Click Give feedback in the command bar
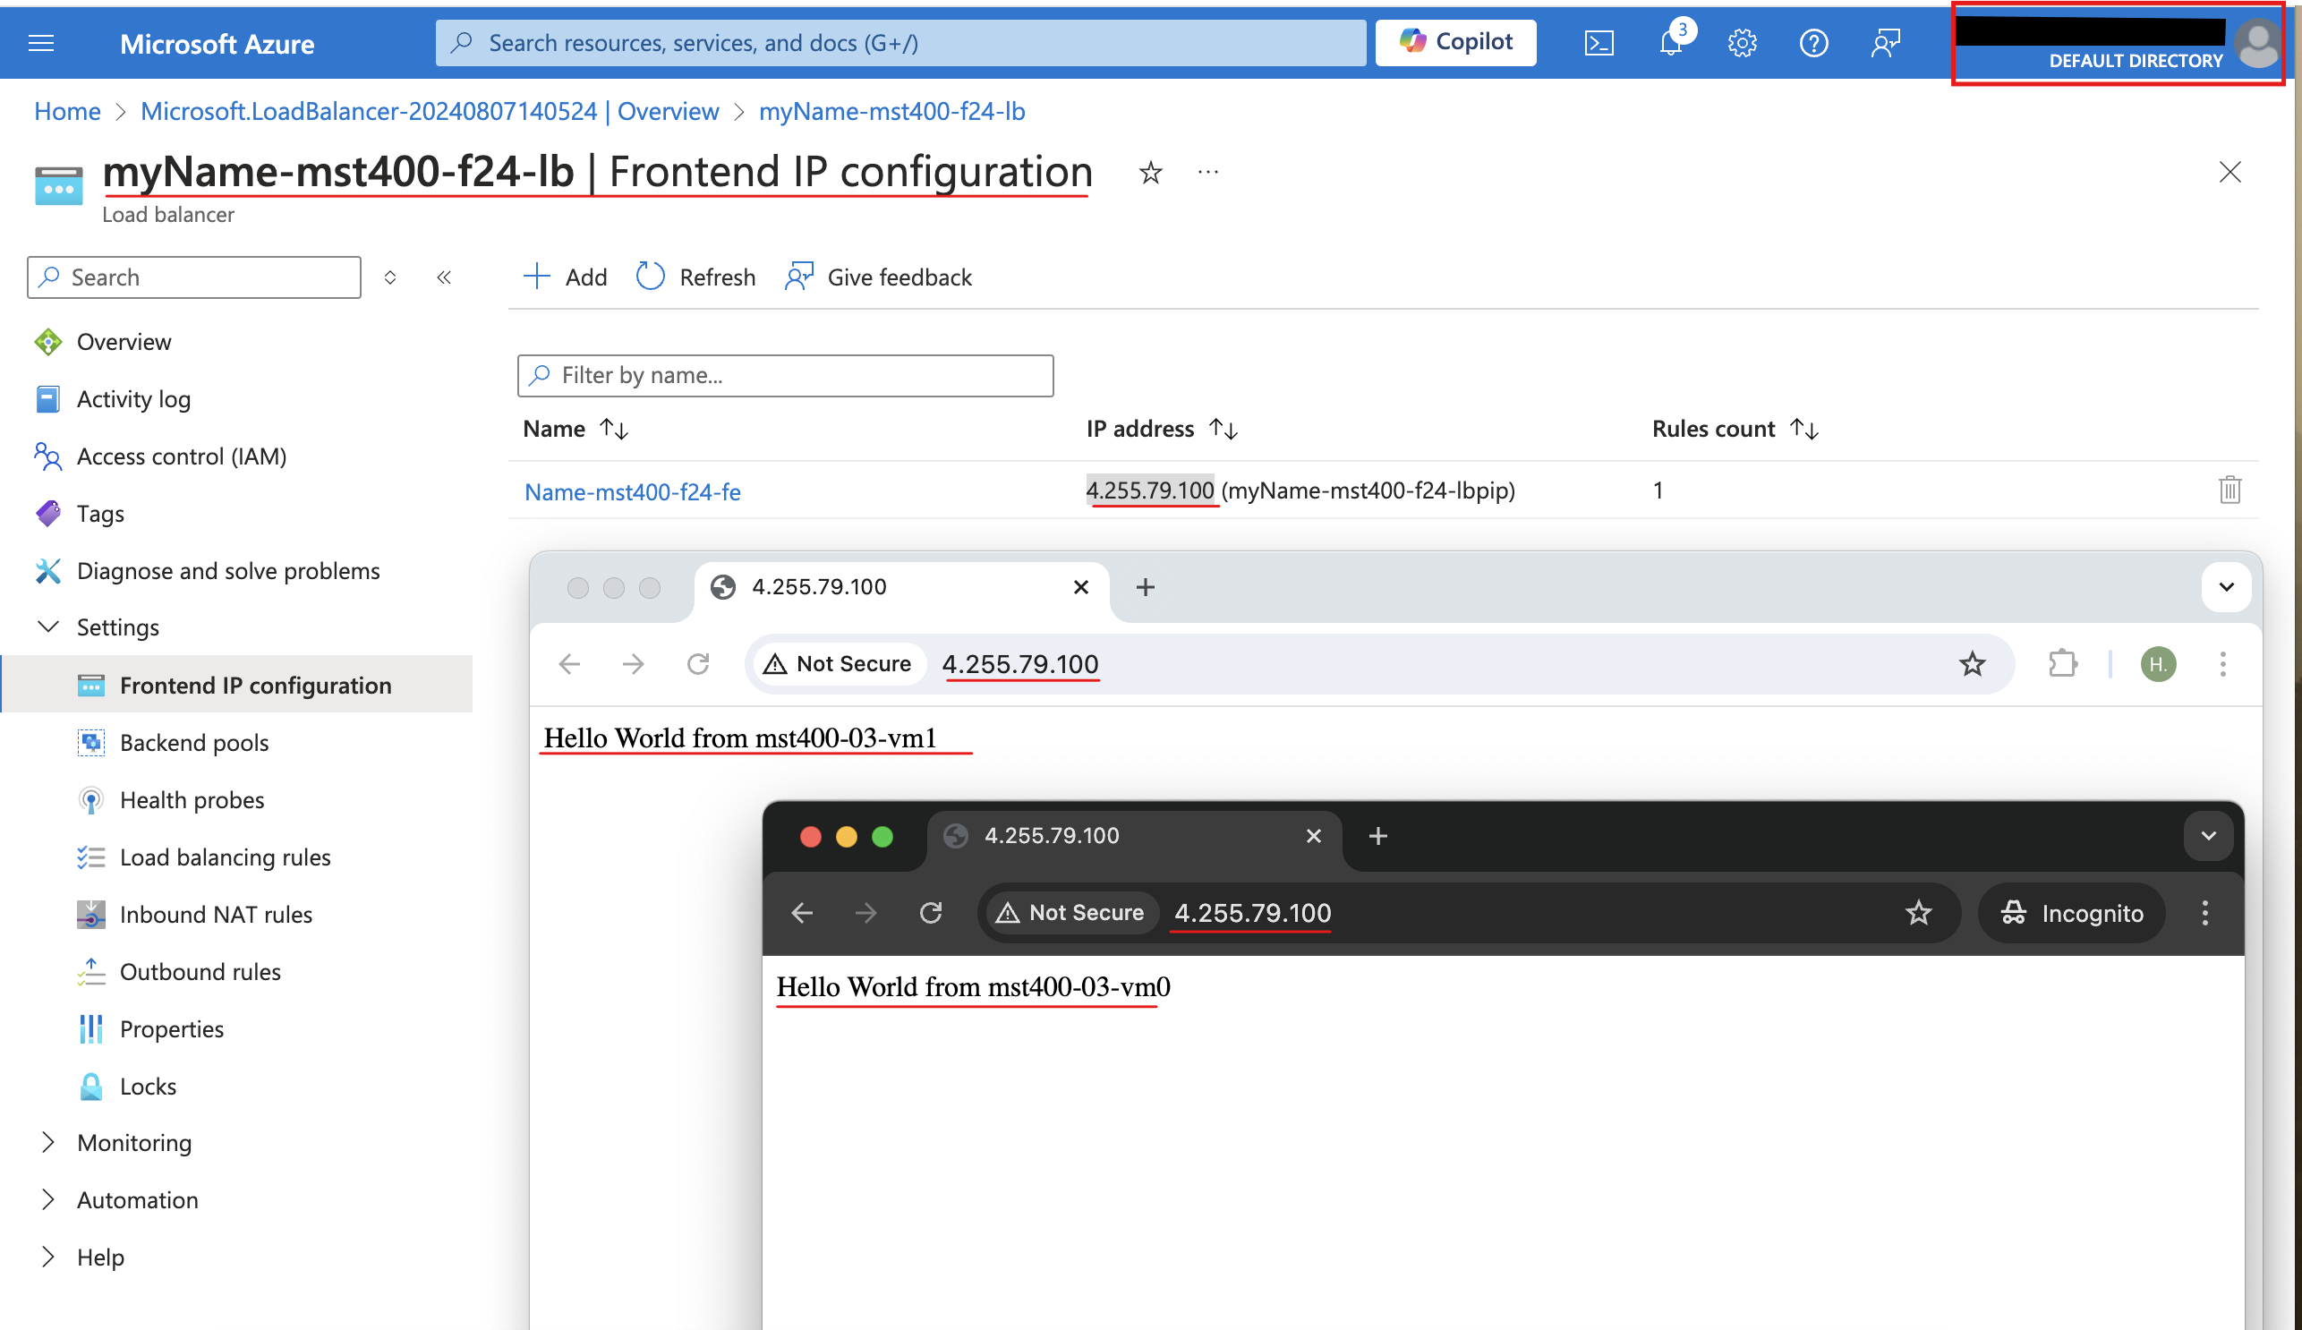 pyautogui.click(x=879, y=277)
